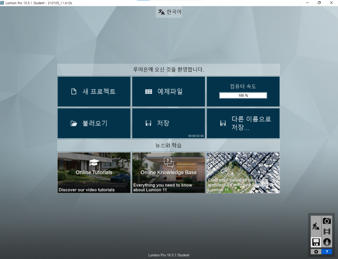Open the Online Knowledge Base thumbnail
The width and height of the screenshot is (338, 259).
click(x=169, y=173)
